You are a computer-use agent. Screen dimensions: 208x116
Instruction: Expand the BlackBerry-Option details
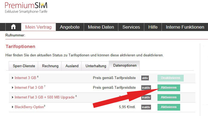point(30,107)
